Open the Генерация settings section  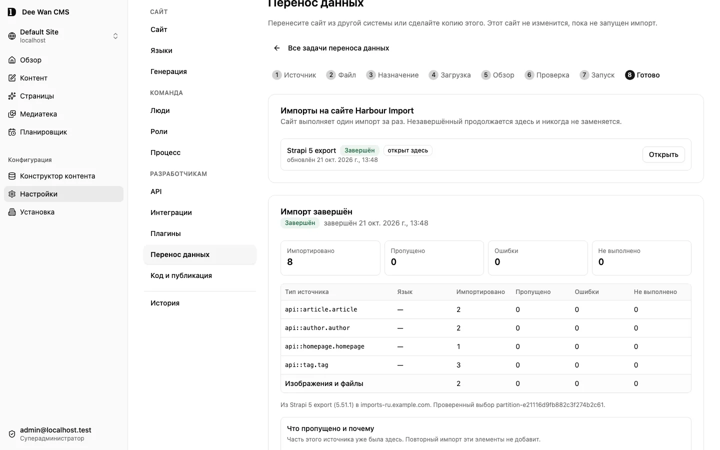[x=200, y=71]
